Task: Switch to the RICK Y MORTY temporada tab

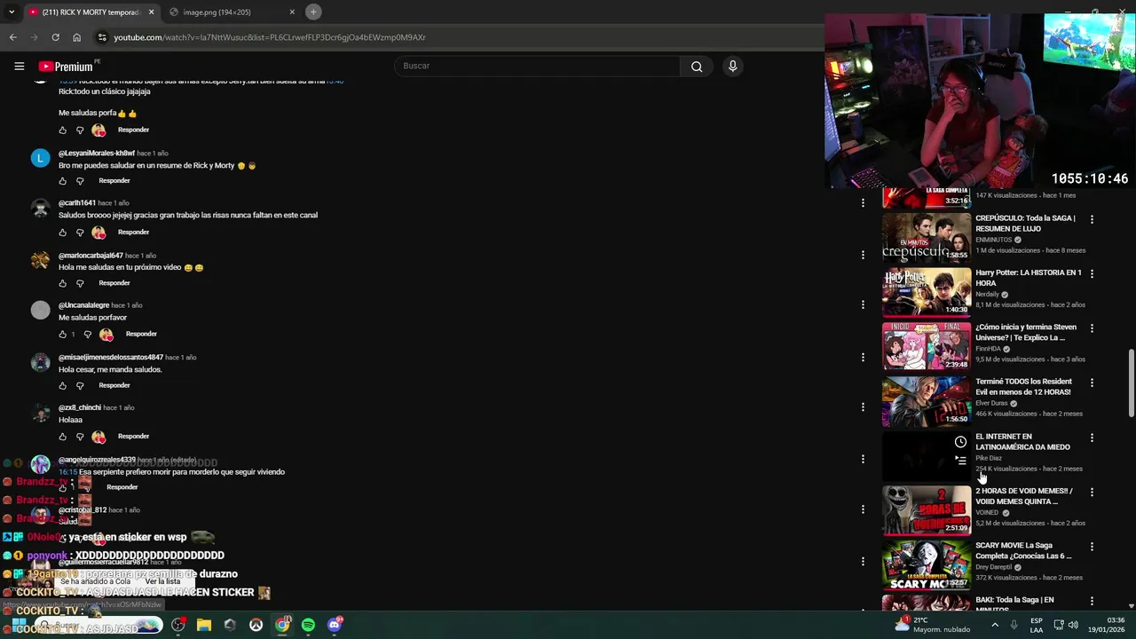Action: [x=91, y=12]
